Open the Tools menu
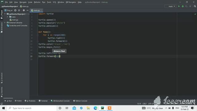 point(49,2)
